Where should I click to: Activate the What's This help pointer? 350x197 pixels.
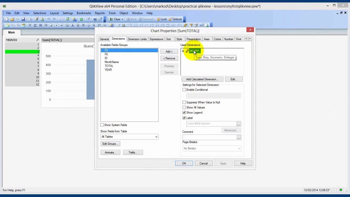100,19
